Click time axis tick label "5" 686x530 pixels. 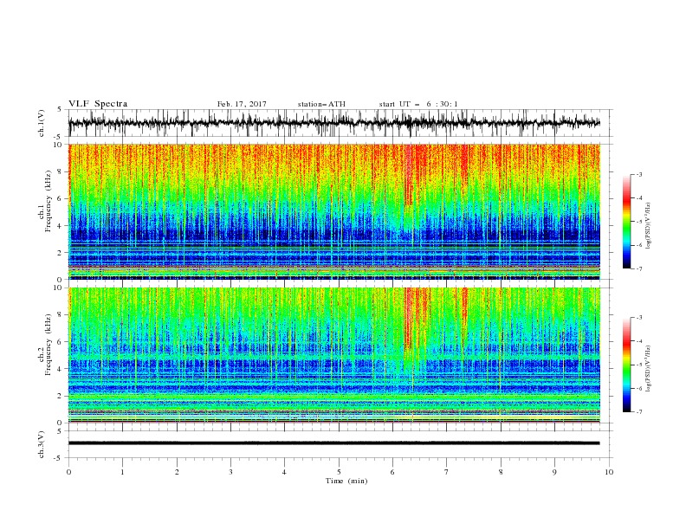point(339,472)
